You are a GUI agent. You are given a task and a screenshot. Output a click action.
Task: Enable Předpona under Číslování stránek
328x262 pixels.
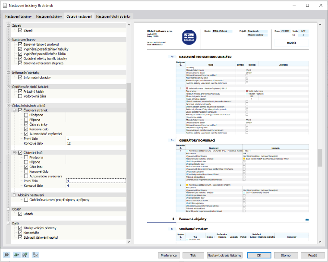click(x=26, y=115)
